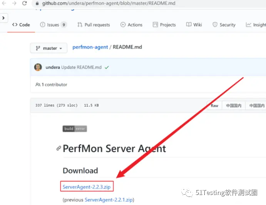Open the master branch dropdown
The height and width of the screenshot is (205, 266).
pos(49,48)
